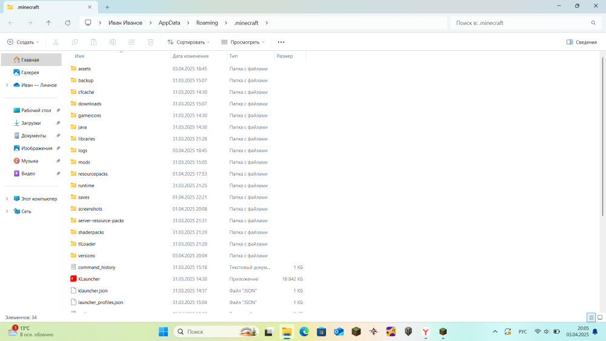Click the Paste clipboard icon
This screenshot has width=606, height=341.
point(93,42)
